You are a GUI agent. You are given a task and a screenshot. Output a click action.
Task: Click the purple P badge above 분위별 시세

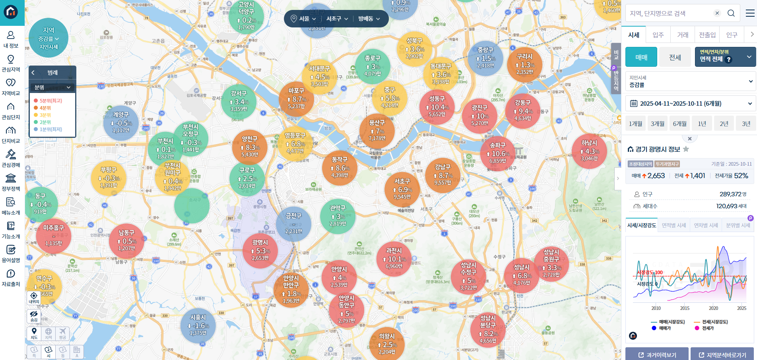click(x=750, y=218)
